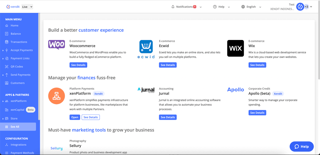Click the Notifications bell icon
Screen dimensions: 320x155
pyautogui.click(x=173, y=7)
